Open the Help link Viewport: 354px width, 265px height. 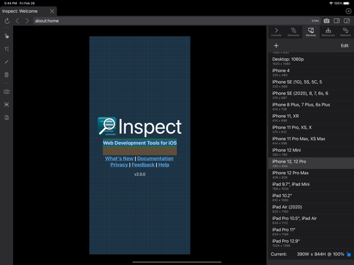164,164
